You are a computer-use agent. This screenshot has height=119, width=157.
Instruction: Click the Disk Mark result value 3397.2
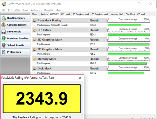[93, 73]
